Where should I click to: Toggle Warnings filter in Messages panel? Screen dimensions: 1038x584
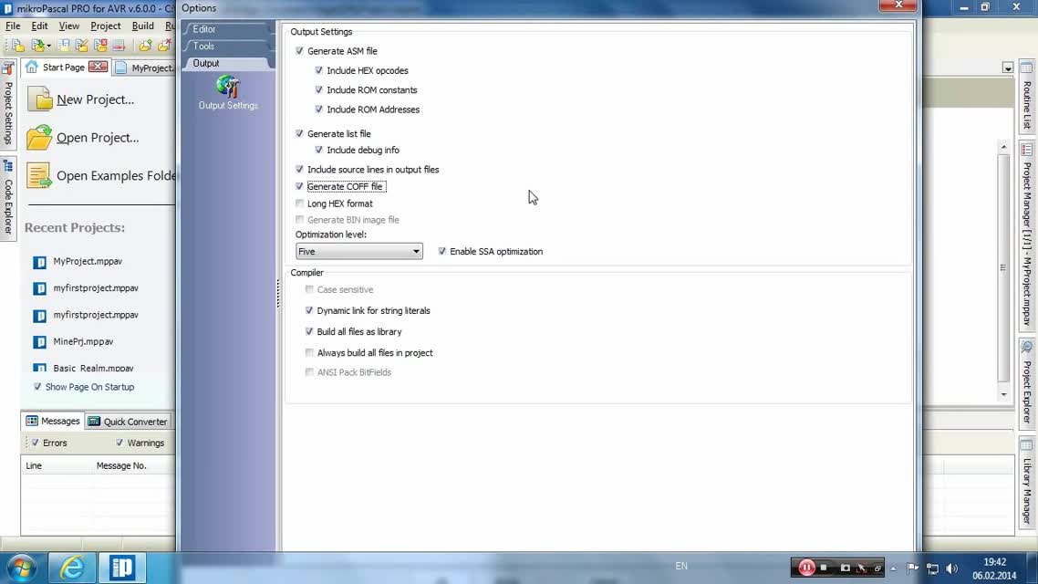click(119, 443)
